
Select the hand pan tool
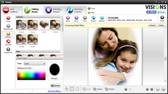tap(67, 89)
